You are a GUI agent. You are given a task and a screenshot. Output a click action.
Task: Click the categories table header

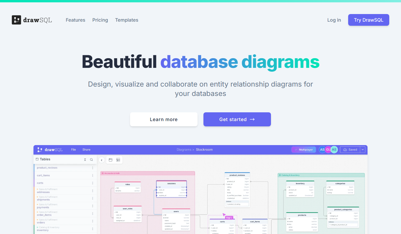pos(340,183)
